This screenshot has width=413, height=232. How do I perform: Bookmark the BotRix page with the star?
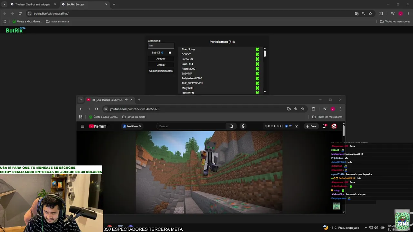tap(370, 14)
